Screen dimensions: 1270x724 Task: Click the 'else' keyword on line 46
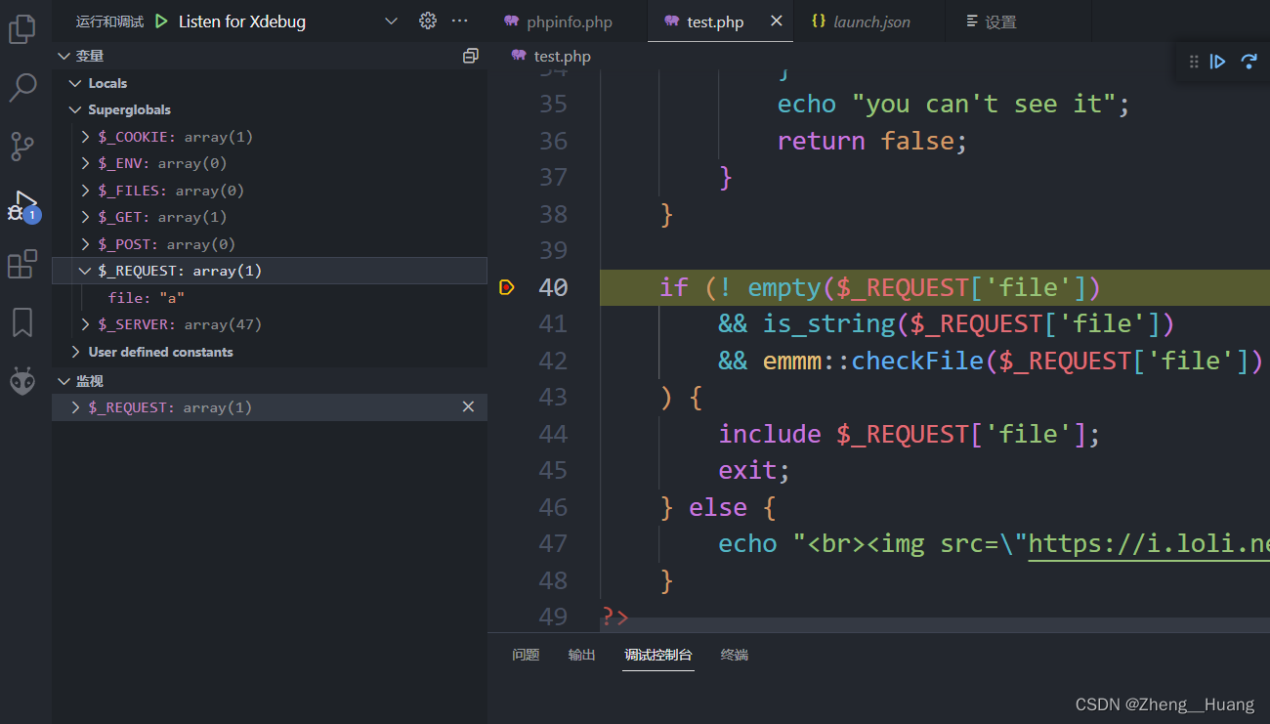(x=718, y=507)
